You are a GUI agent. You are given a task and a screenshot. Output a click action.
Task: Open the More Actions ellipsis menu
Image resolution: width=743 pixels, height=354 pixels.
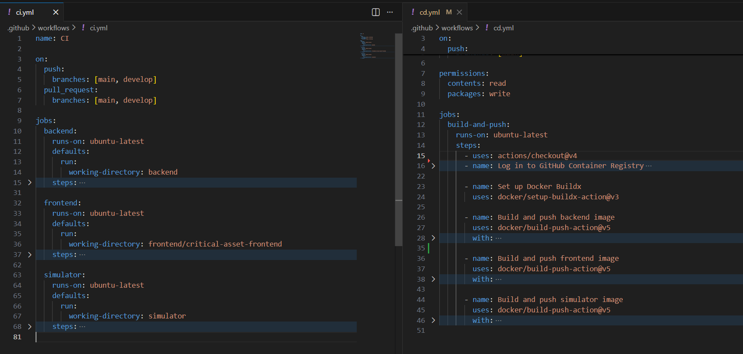coord(390,12)
